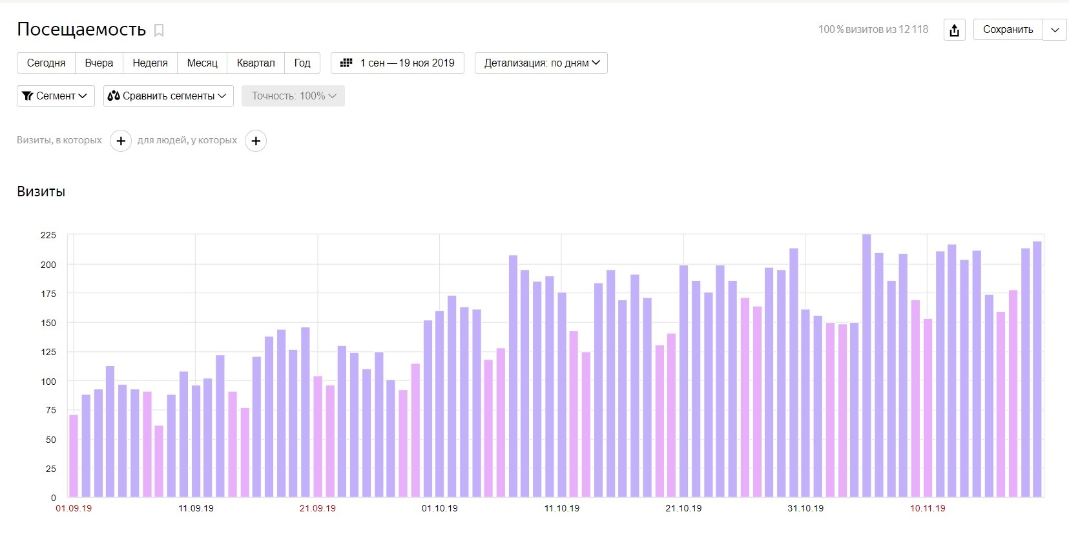Choose the Неделя period
Viewport: 1069px width, 534px height.
click(150, 63)
